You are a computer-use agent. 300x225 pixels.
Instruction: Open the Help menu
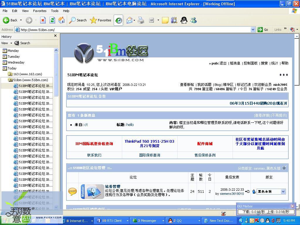[66, 11]
